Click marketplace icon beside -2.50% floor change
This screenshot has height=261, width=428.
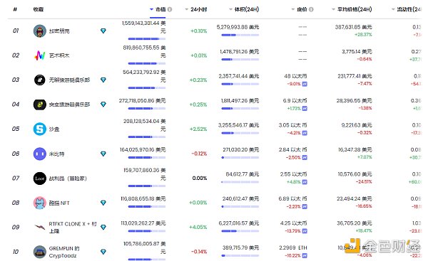point(305,157)
